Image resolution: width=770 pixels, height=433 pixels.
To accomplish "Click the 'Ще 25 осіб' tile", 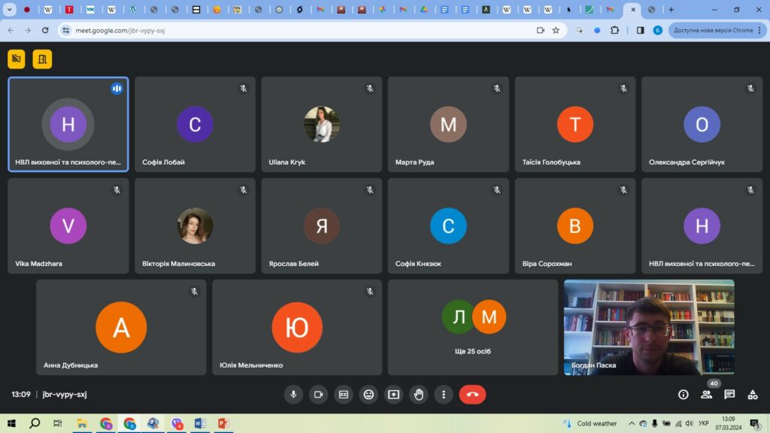I will click(473, 327).
